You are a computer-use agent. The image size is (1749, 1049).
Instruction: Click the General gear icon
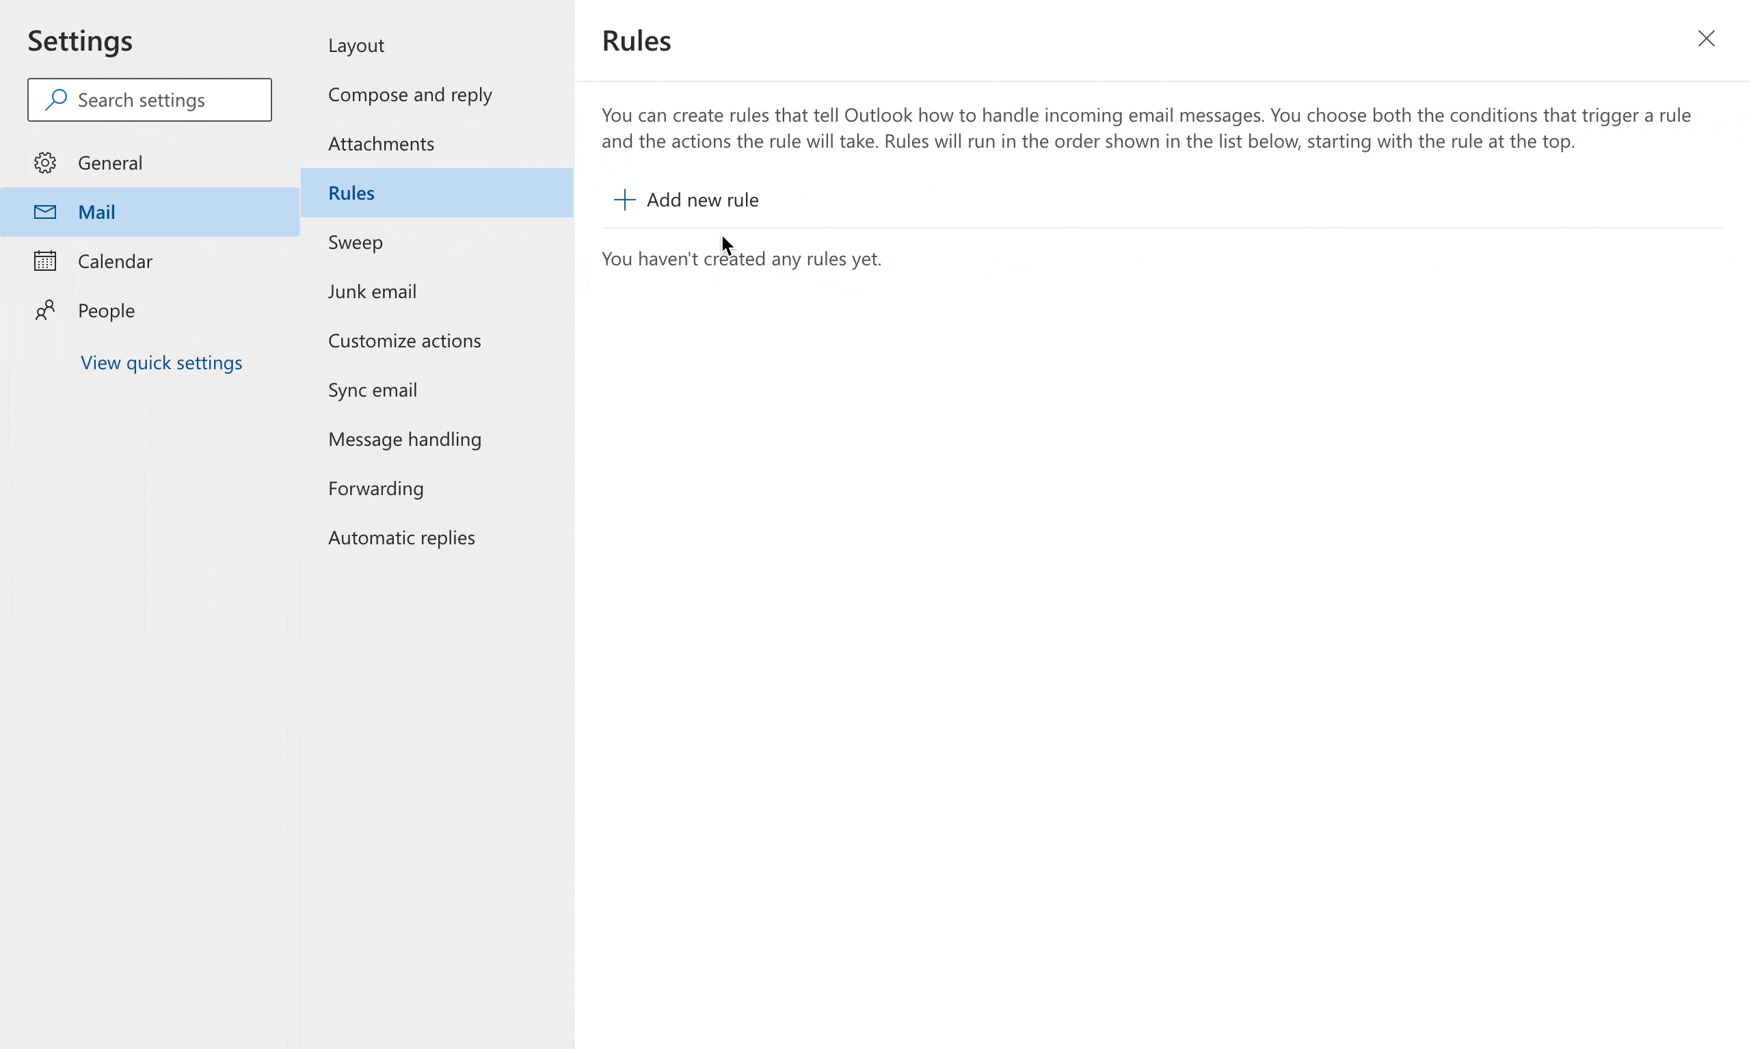point(45,163)
